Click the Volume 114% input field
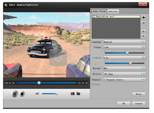 pos(122,48)
